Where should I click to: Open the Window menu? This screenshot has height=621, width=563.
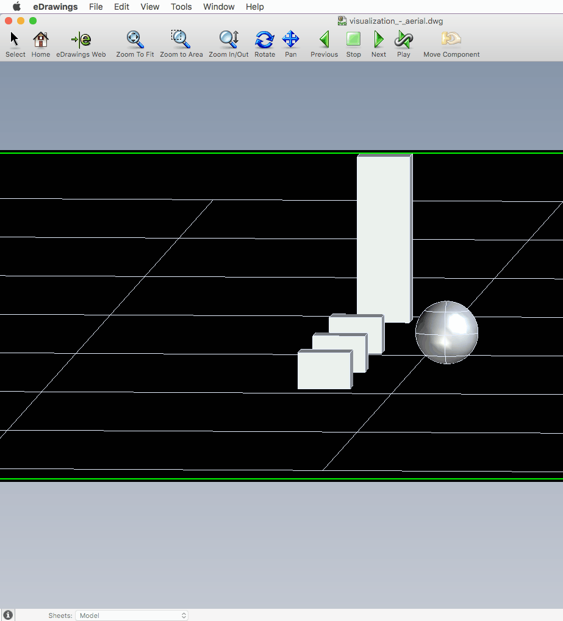tap(218, 7)
